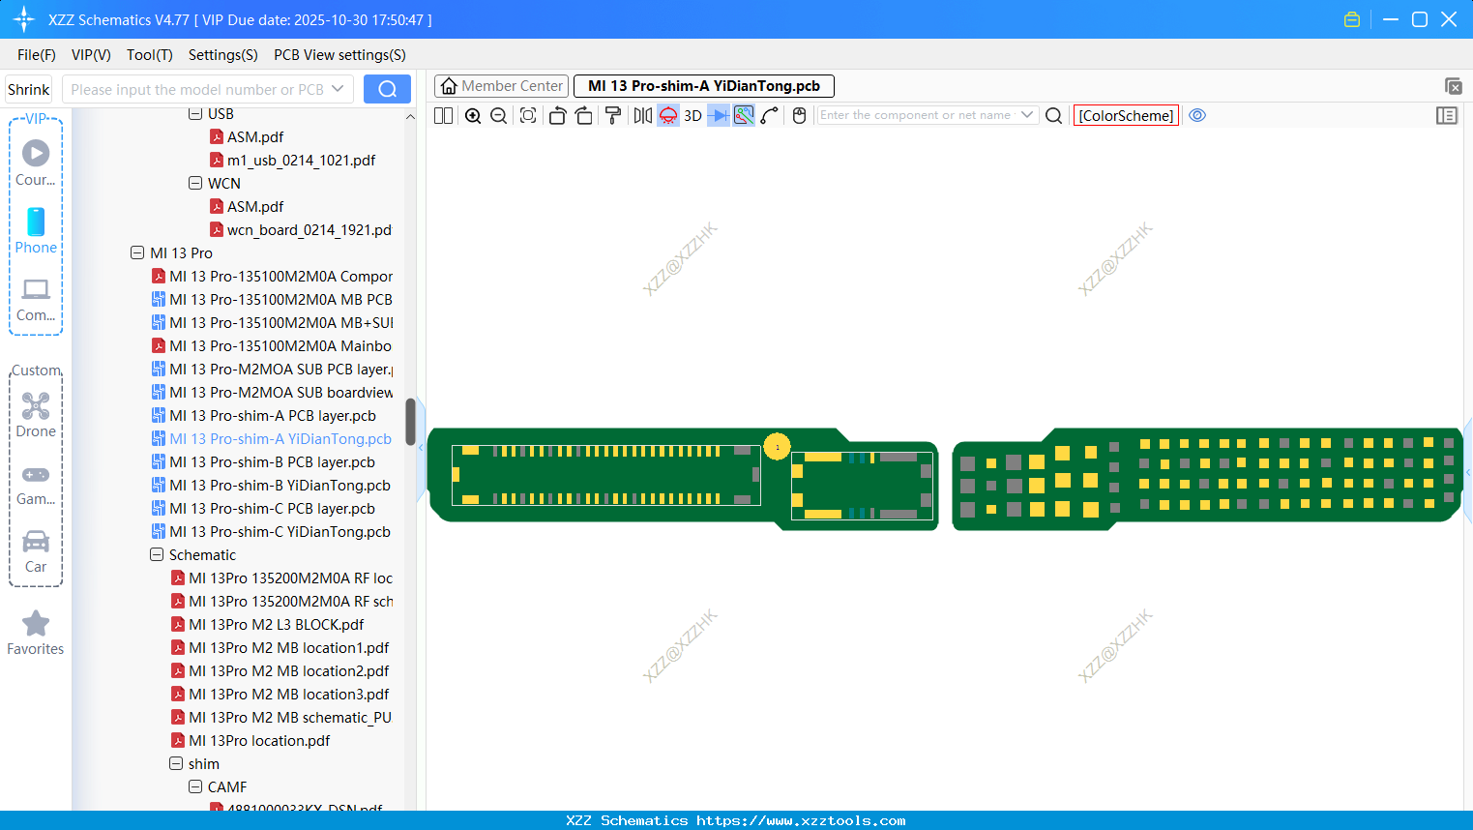Select the Zoom Out tool
Image resolution: width=1473 pixels, height=830 pixels.
(498, 115)
